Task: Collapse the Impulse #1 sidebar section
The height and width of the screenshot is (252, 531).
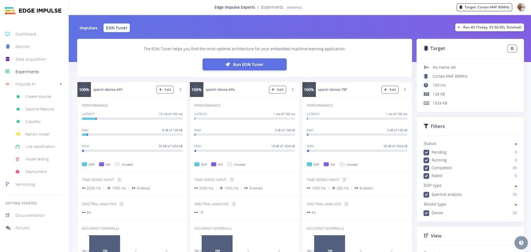Action: 61,84
